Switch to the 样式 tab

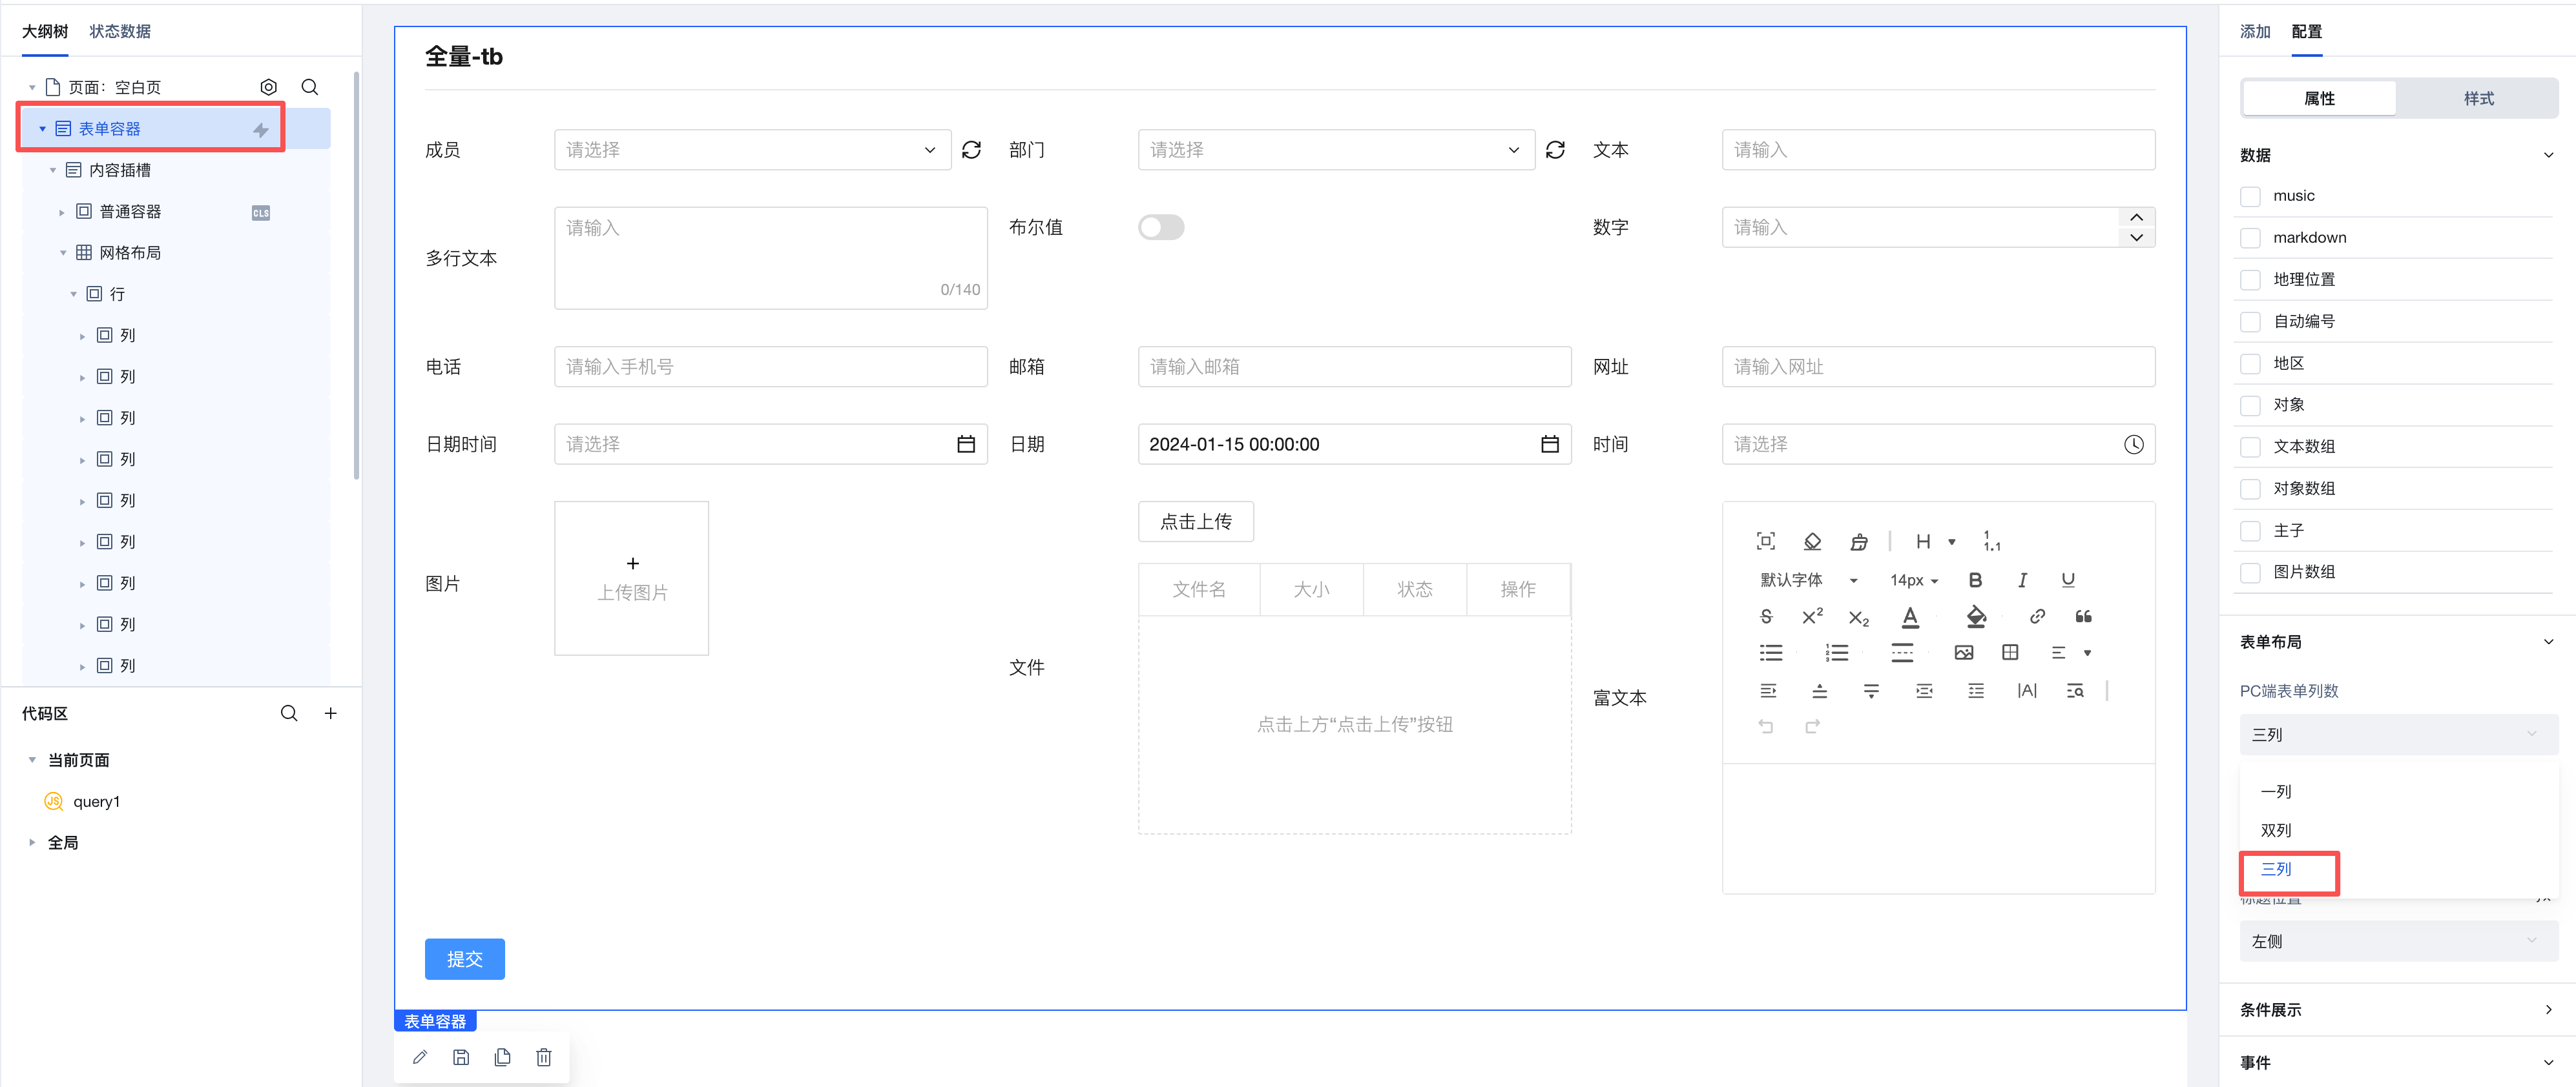pyautogui.click(x=2478, y=98)
